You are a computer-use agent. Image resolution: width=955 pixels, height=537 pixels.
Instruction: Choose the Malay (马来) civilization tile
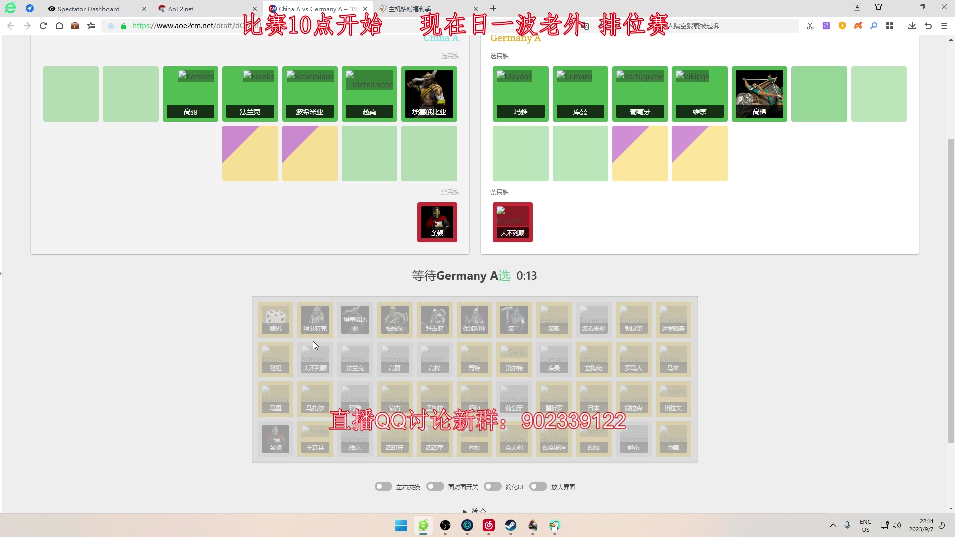[x=673, y=359]
